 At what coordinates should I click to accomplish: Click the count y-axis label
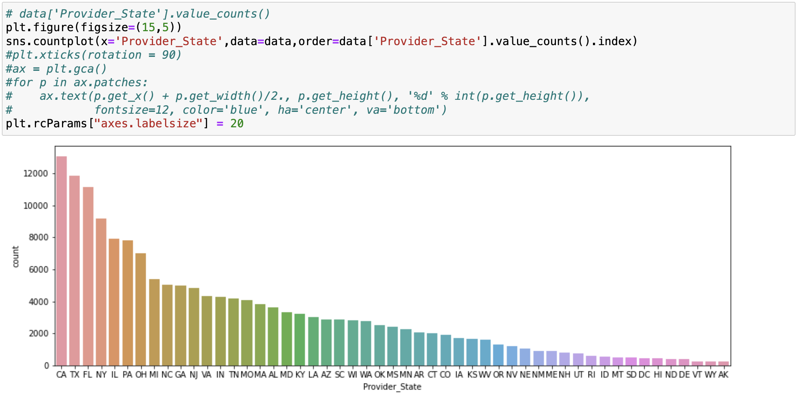pos(15,256)
